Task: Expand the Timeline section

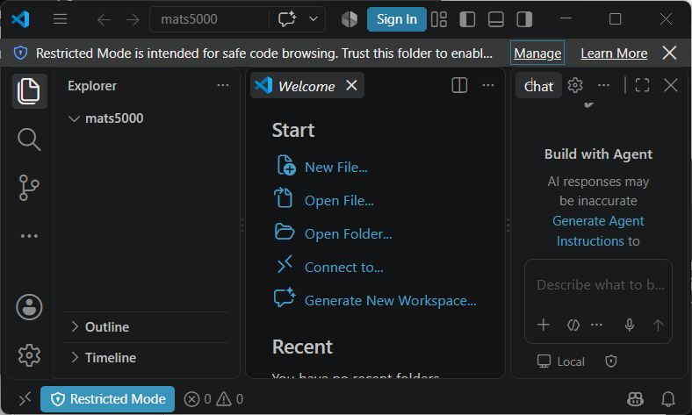Action: click(146, 358)
